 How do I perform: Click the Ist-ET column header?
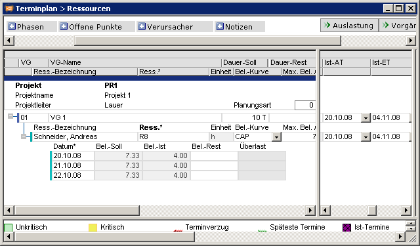(391, 62)
